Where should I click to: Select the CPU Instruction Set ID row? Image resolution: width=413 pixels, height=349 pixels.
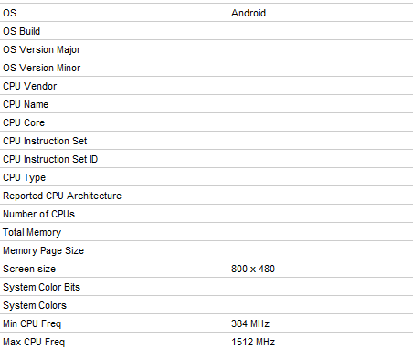coord(206,159)
